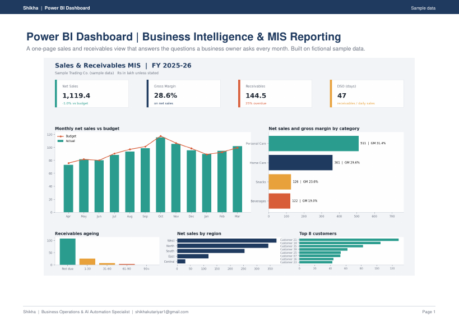Select the Gross Margin value 28.6%
The height and width of the screenshot is (325, 459).
[165, 95]
